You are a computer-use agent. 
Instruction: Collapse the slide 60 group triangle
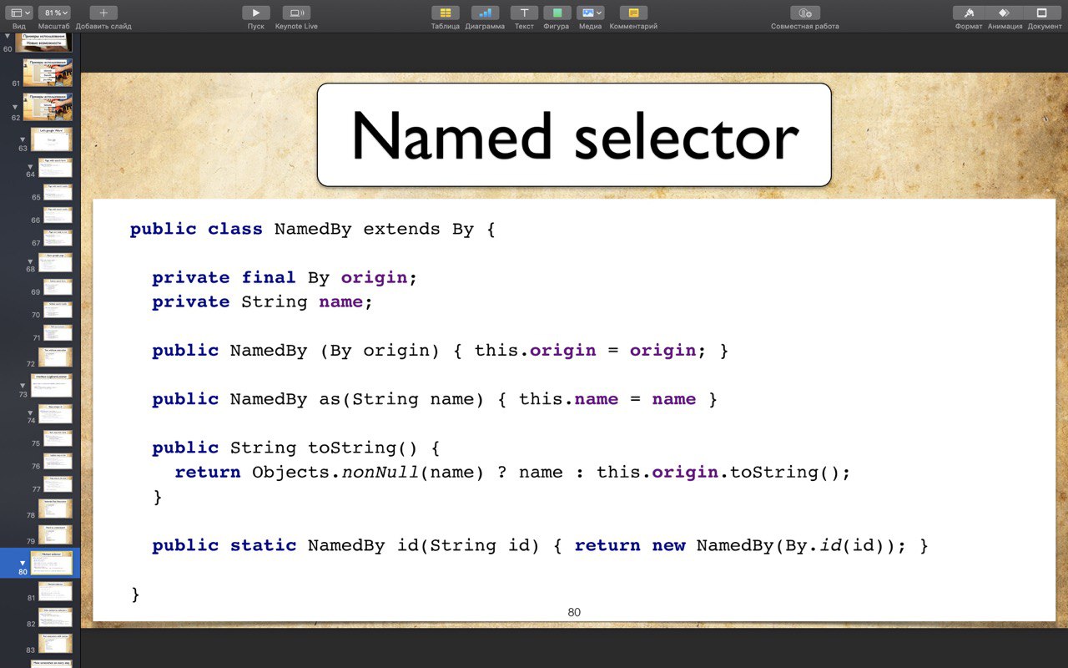click(x=8, y=38)
